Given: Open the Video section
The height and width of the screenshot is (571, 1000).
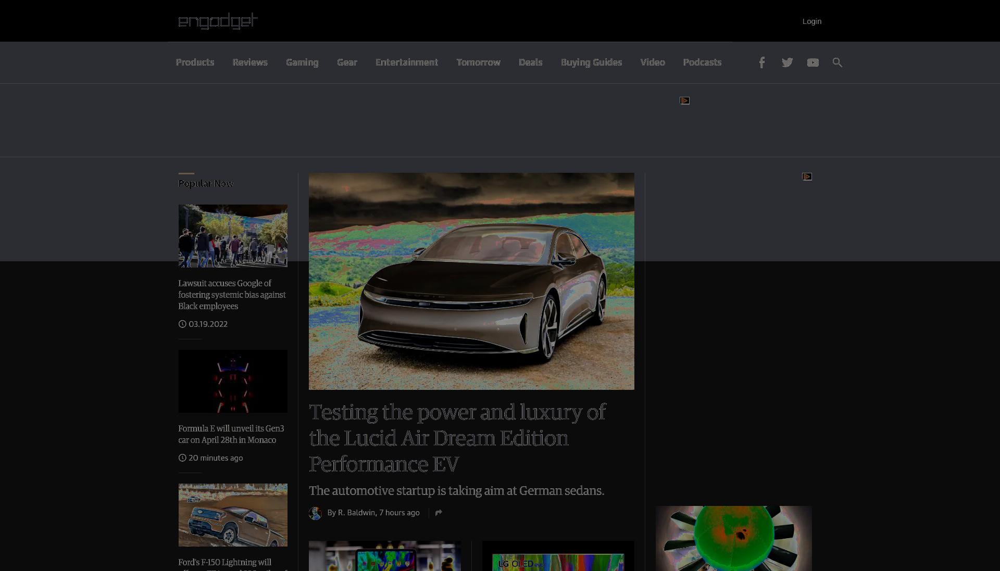Looking at the screenshot, I should click(x=653, y=62).
